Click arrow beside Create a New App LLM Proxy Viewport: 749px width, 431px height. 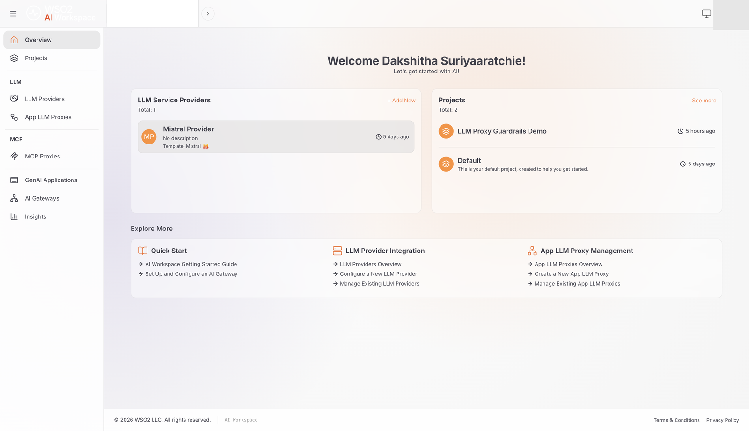[530, 274]
